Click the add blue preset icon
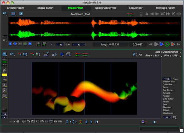184x133 pixels. 20,54
